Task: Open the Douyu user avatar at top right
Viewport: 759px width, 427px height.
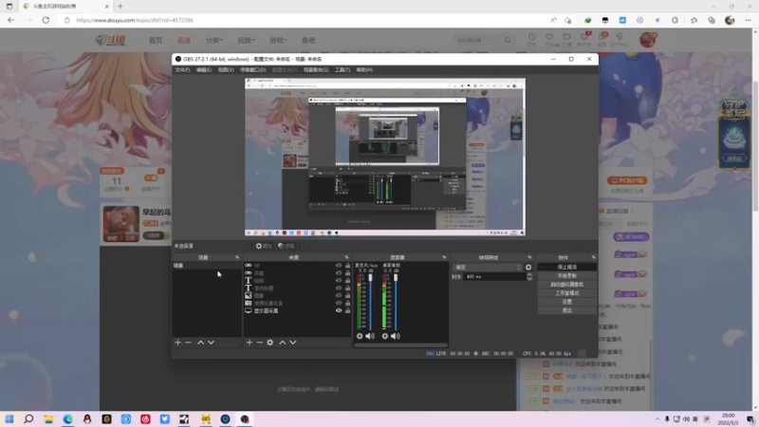Action: pyautogui.click(x=648, y=40)
